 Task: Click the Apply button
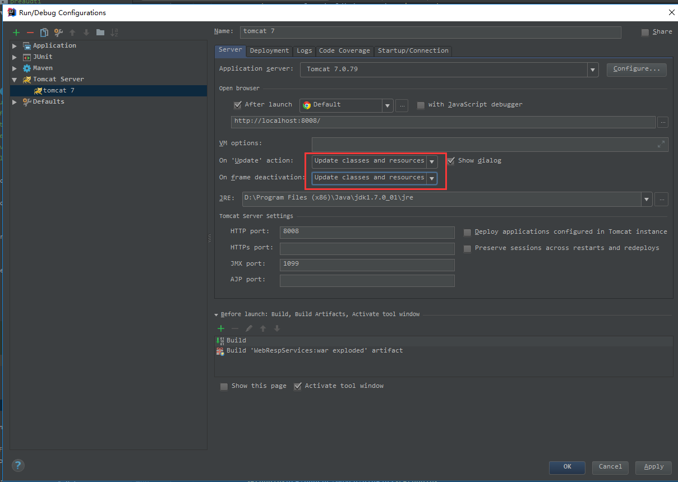pyautogui.click(x=654, y=467)
